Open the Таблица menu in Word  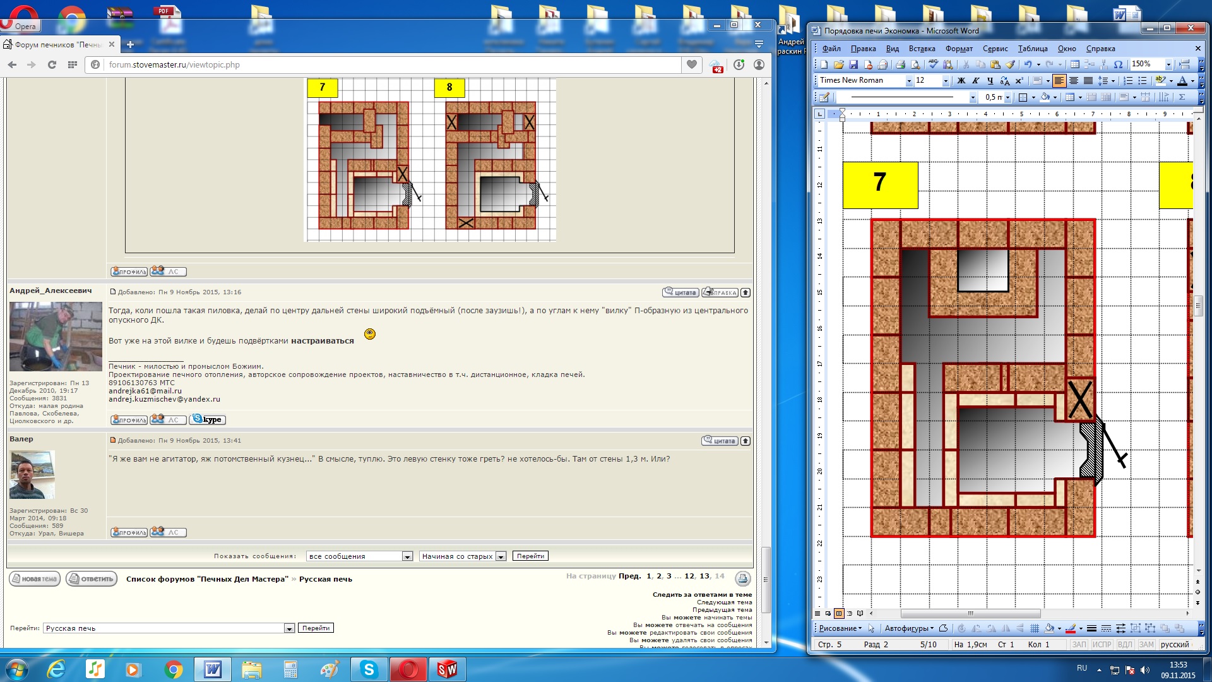click(1032, 49)
